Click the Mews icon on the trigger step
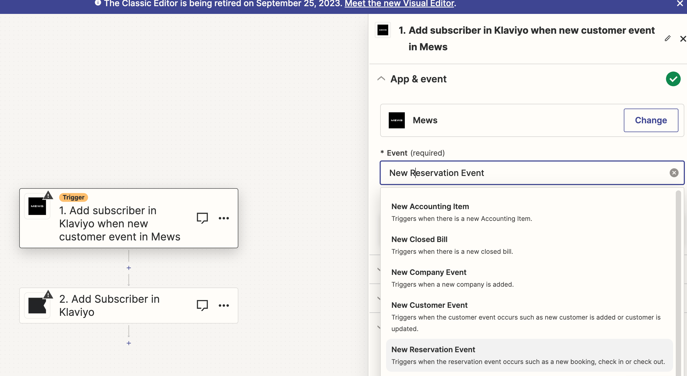The width and height of the screenshot is (687, 376). [37, 206]
